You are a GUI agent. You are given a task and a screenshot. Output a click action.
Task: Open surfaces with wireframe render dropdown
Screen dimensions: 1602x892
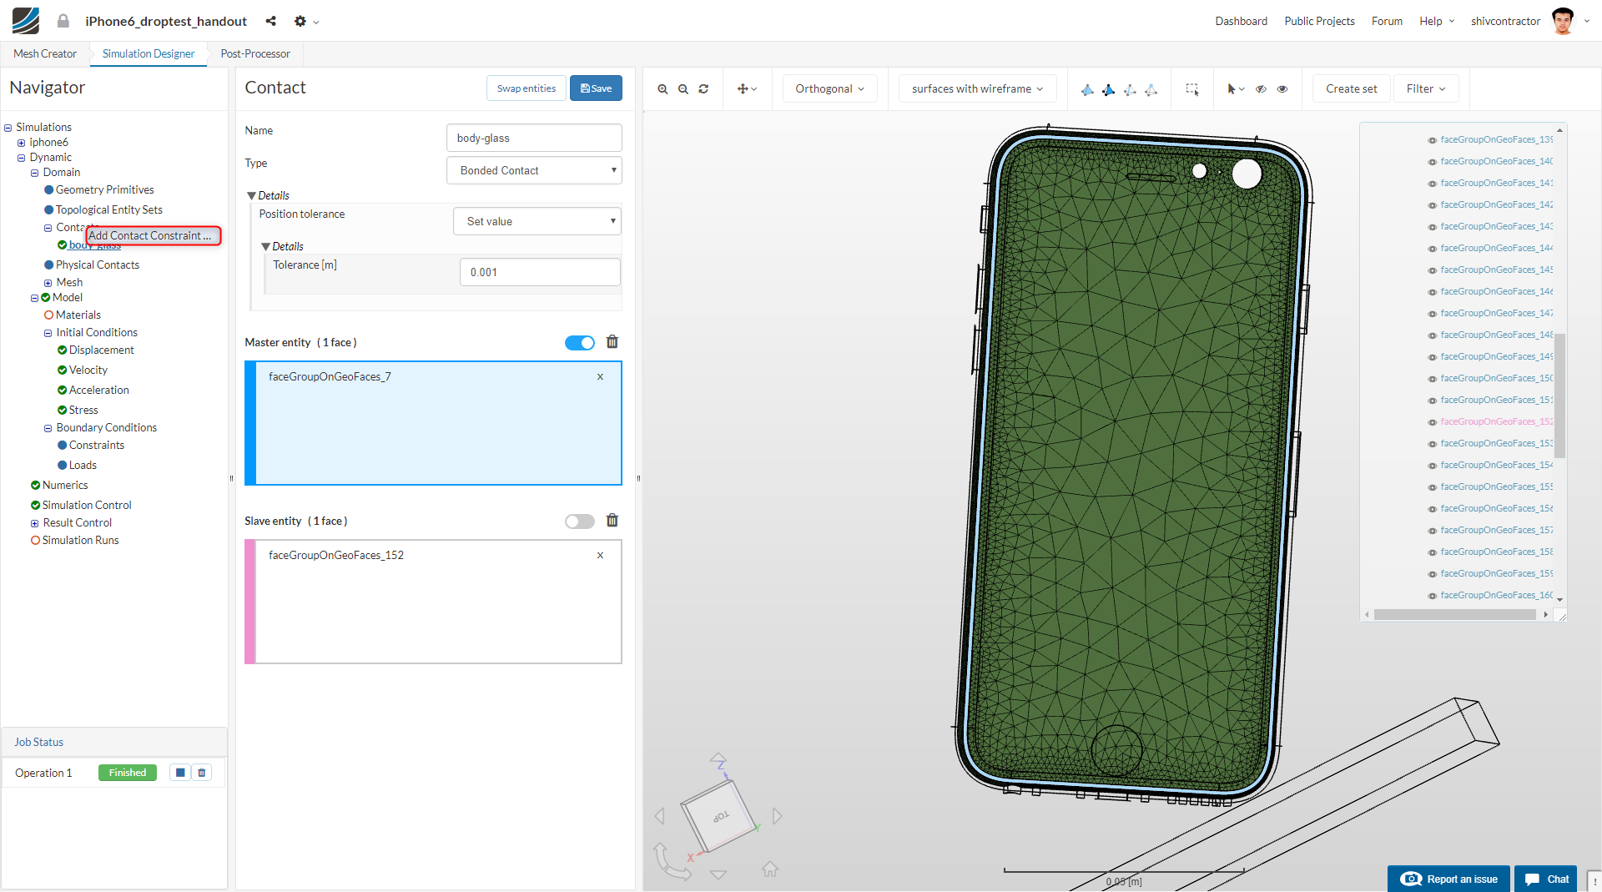click(x=977, y=89)
